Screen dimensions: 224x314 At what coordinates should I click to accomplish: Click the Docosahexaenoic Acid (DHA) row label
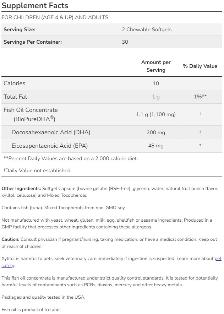51,132
